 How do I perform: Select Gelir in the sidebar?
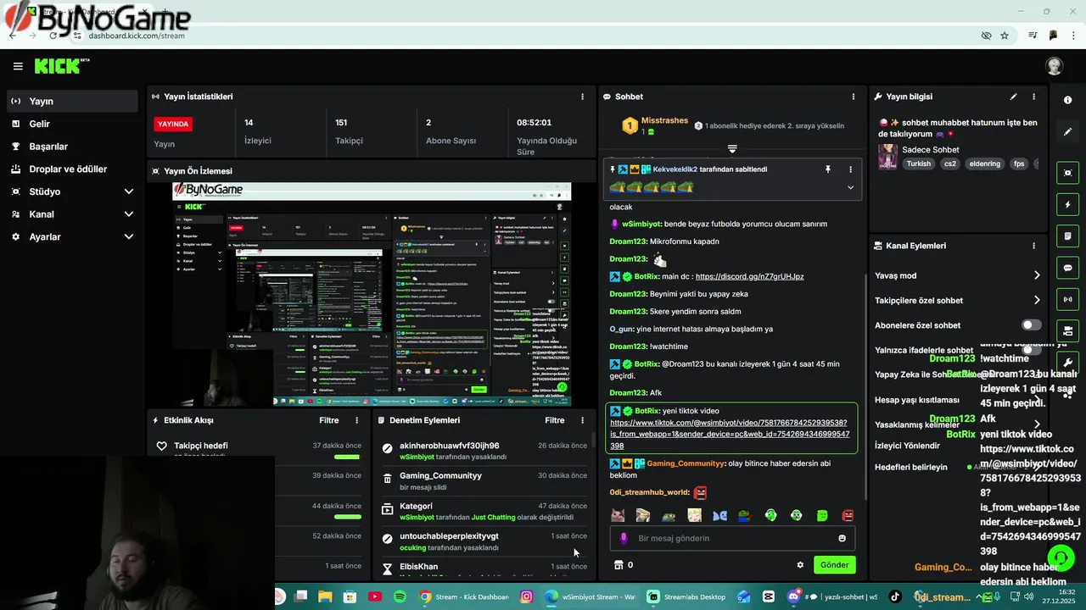tap(72, 124)
